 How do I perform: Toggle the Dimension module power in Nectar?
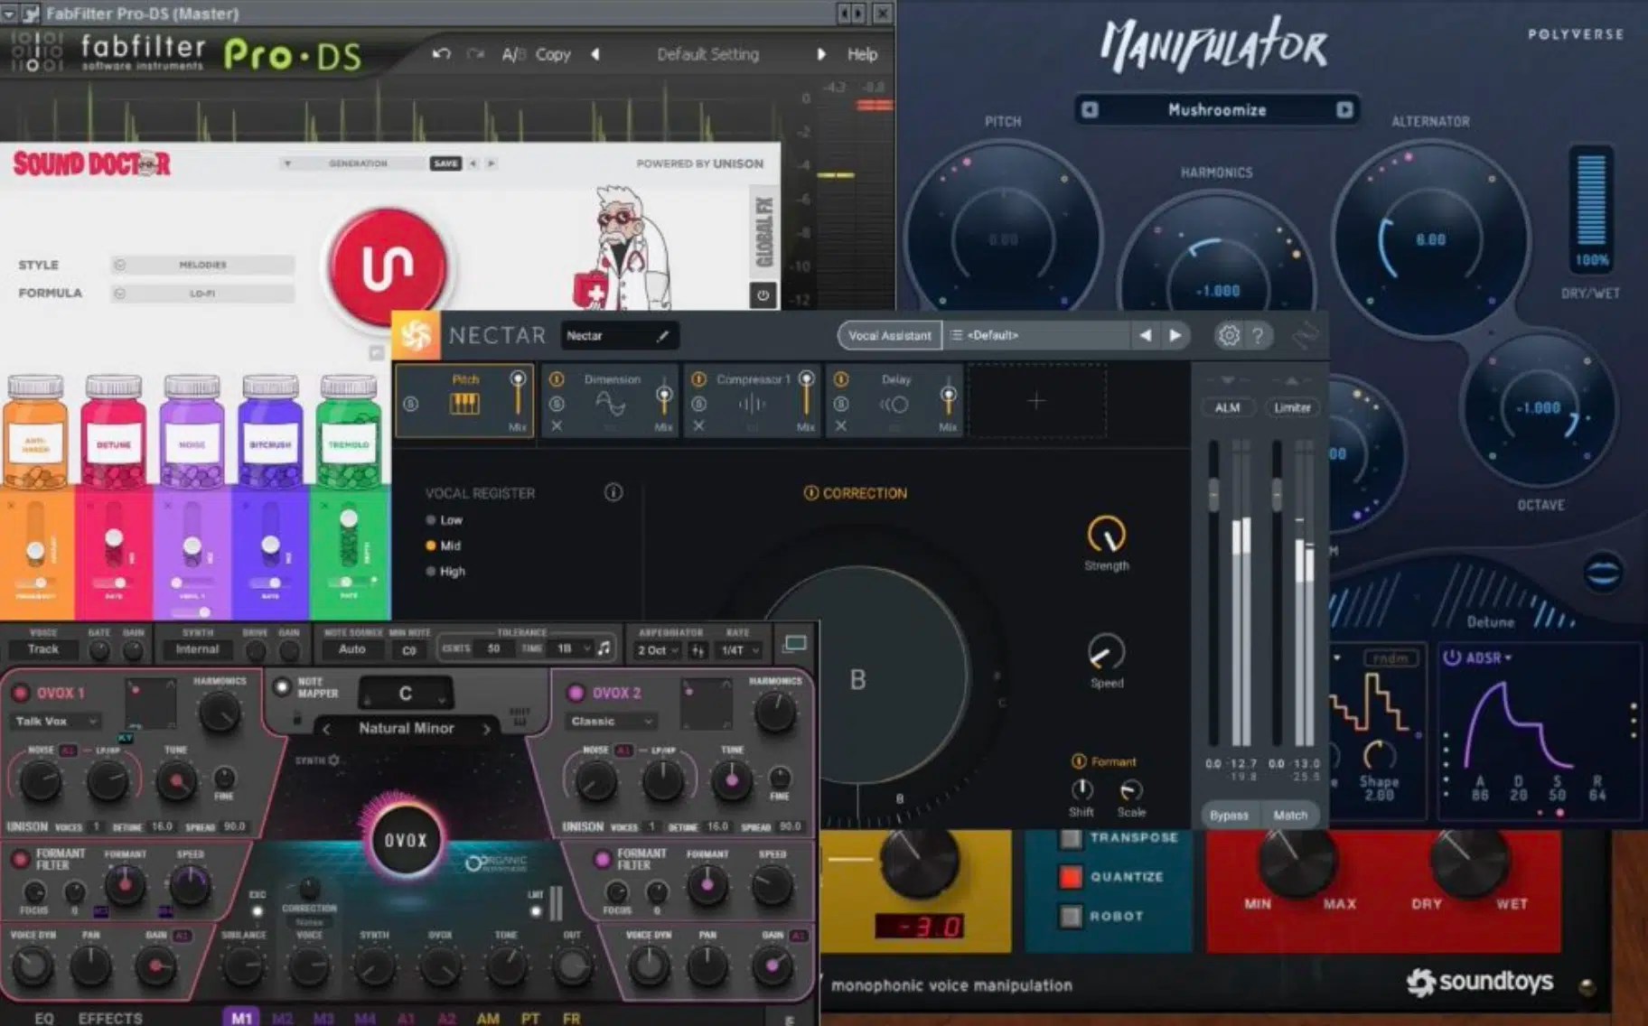coord(557,380)
